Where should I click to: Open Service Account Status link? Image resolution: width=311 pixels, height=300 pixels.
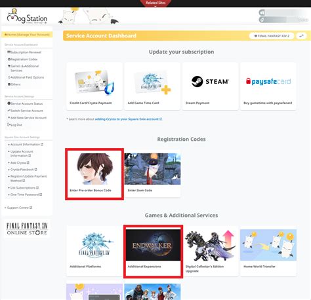pyautogui.click(x=25, y=103)
